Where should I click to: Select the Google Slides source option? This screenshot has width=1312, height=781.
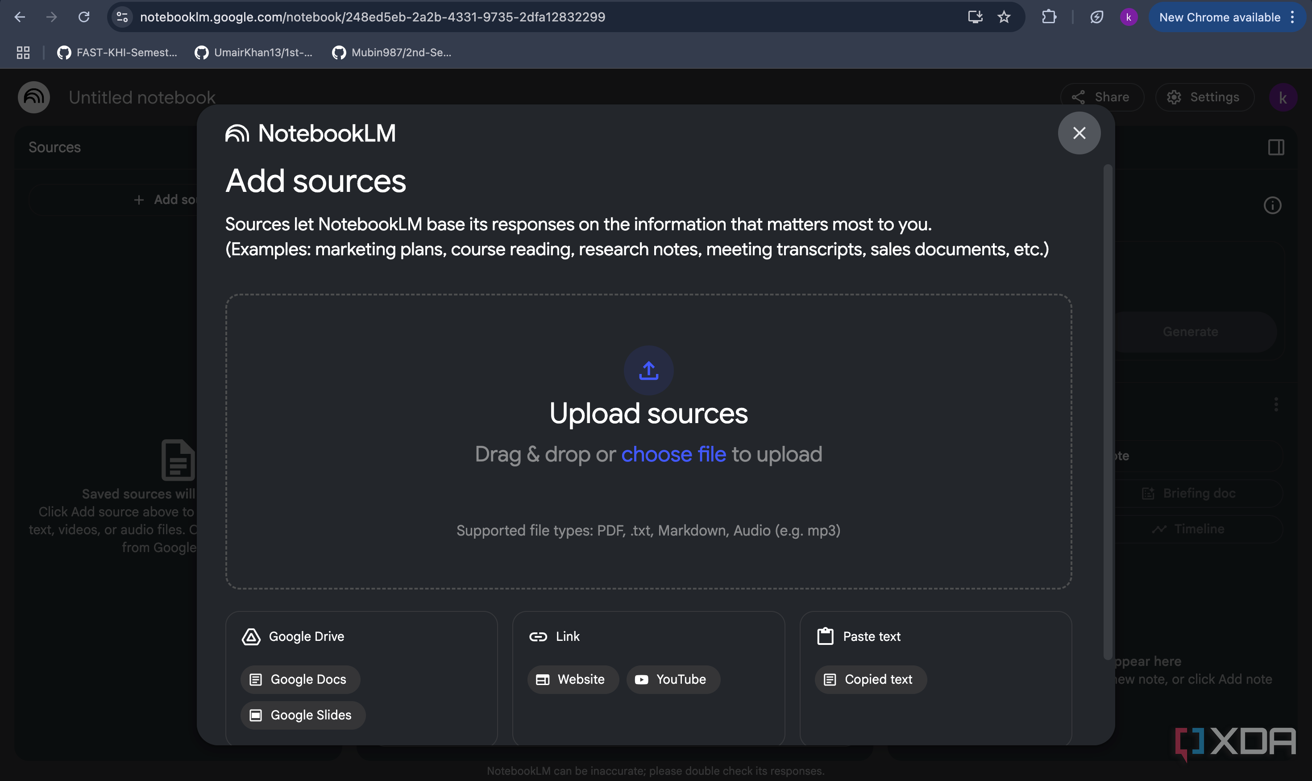303,715
